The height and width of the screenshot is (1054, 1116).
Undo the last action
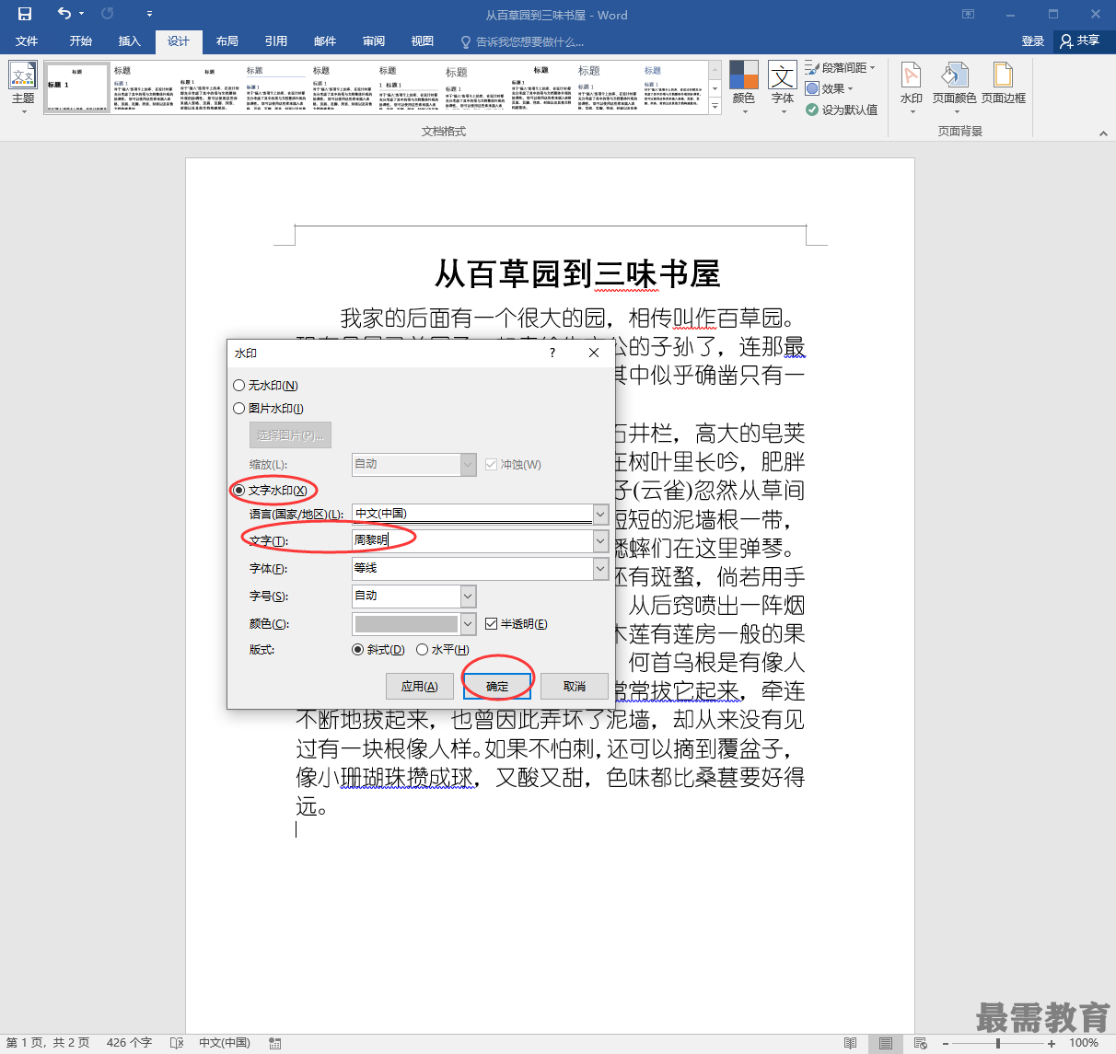(x=64, y=14)
